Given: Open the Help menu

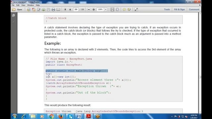Looking at the screenshot, I should tap(38, 5).
